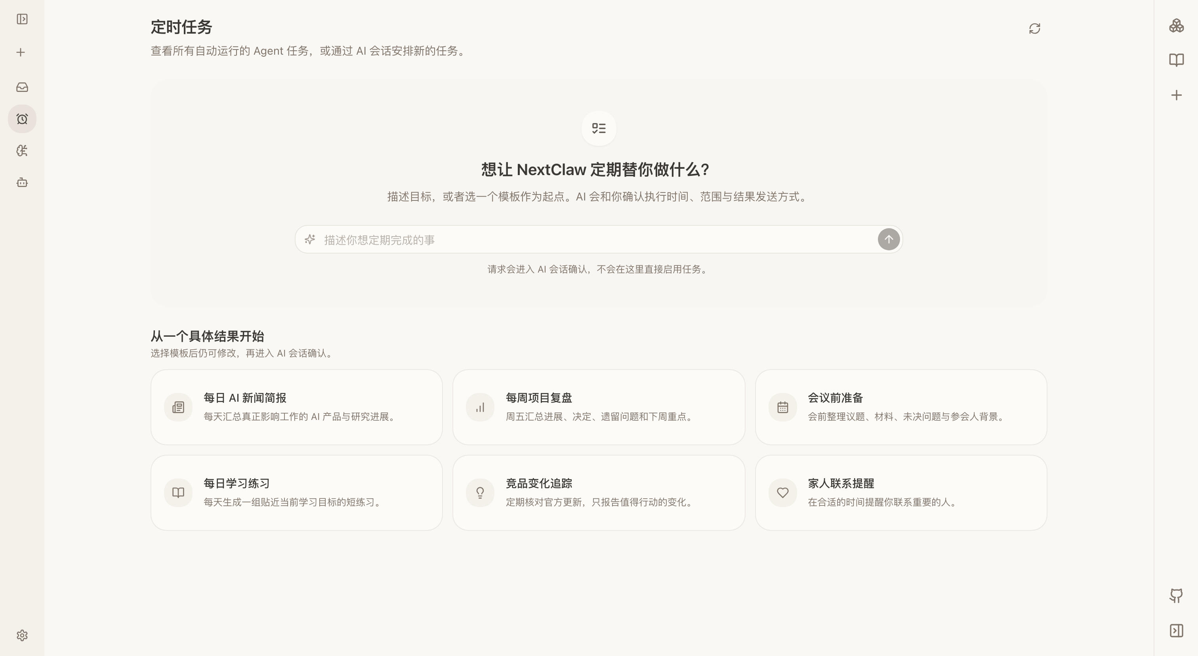The height and width of the screenshot is (656, 1198).
Task: Select the 每日学习练习 template card
Action: tap(296, 493)
